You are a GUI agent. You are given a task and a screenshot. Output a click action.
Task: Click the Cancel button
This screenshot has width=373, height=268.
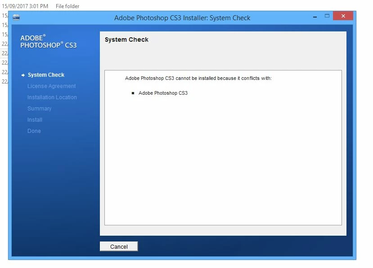tap(119, 246)
